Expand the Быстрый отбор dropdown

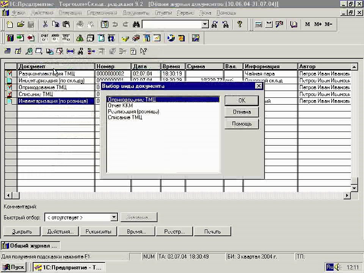pos(114,218)
